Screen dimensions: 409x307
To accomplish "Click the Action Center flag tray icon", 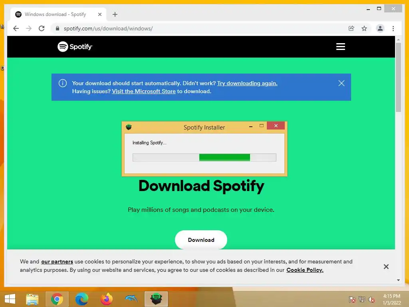I will coord(352,299).
